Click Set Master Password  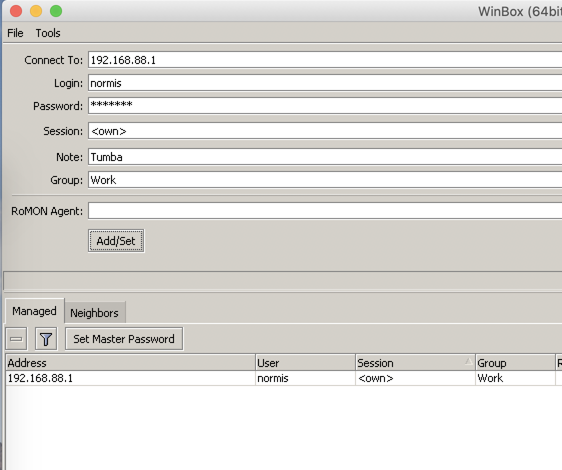pos(124,338)
